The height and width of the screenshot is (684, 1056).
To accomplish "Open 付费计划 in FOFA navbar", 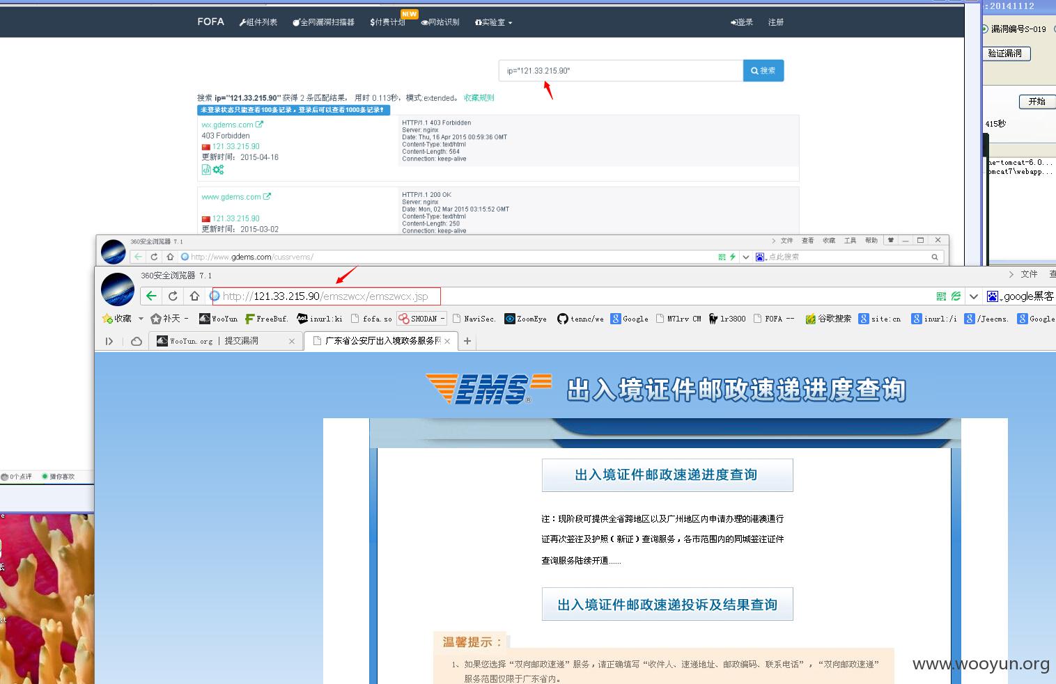I will click(387, 22).
